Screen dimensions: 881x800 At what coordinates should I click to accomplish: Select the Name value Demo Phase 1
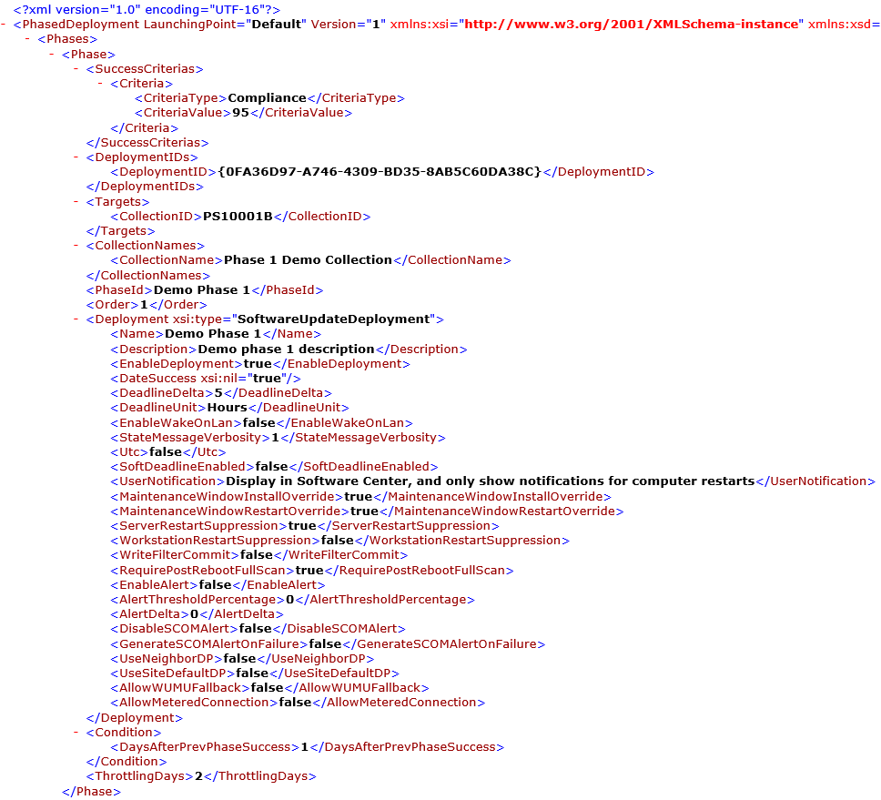pos(213,334)
